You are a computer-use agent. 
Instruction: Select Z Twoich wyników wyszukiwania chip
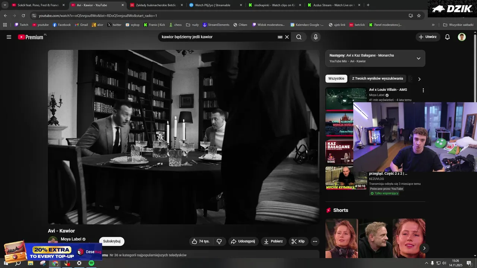click(x=378, y=79)
